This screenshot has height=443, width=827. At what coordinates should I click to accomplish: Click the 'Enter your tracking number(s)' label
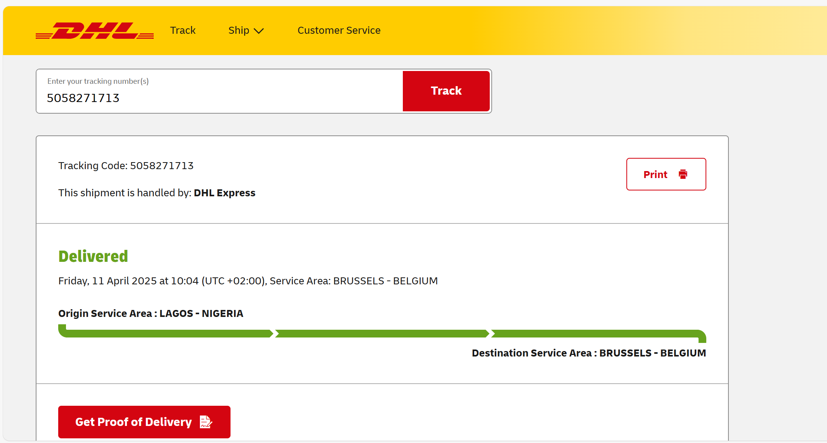(x=98, y=81)
